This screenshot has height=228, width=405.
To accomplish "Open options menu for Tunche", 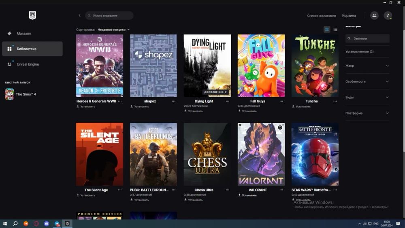I will click(335, 101).
